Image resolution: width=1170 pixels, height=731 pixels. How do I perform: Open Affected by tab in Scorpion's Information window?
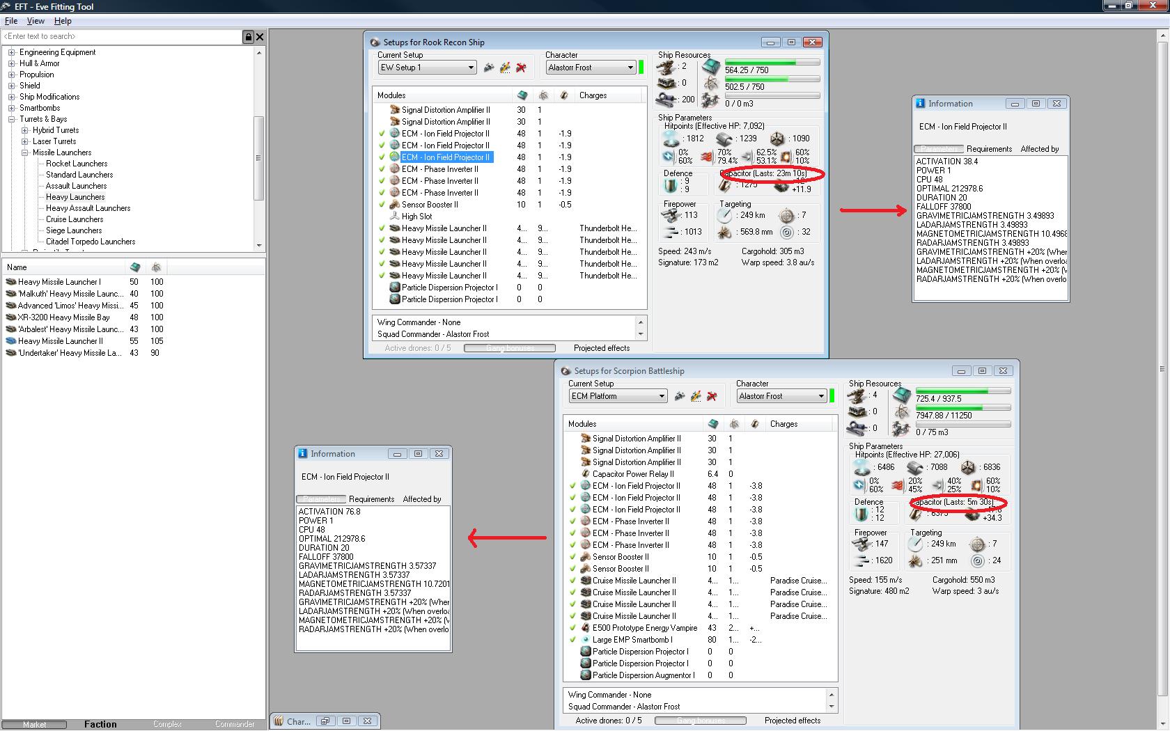coord(422,499)
